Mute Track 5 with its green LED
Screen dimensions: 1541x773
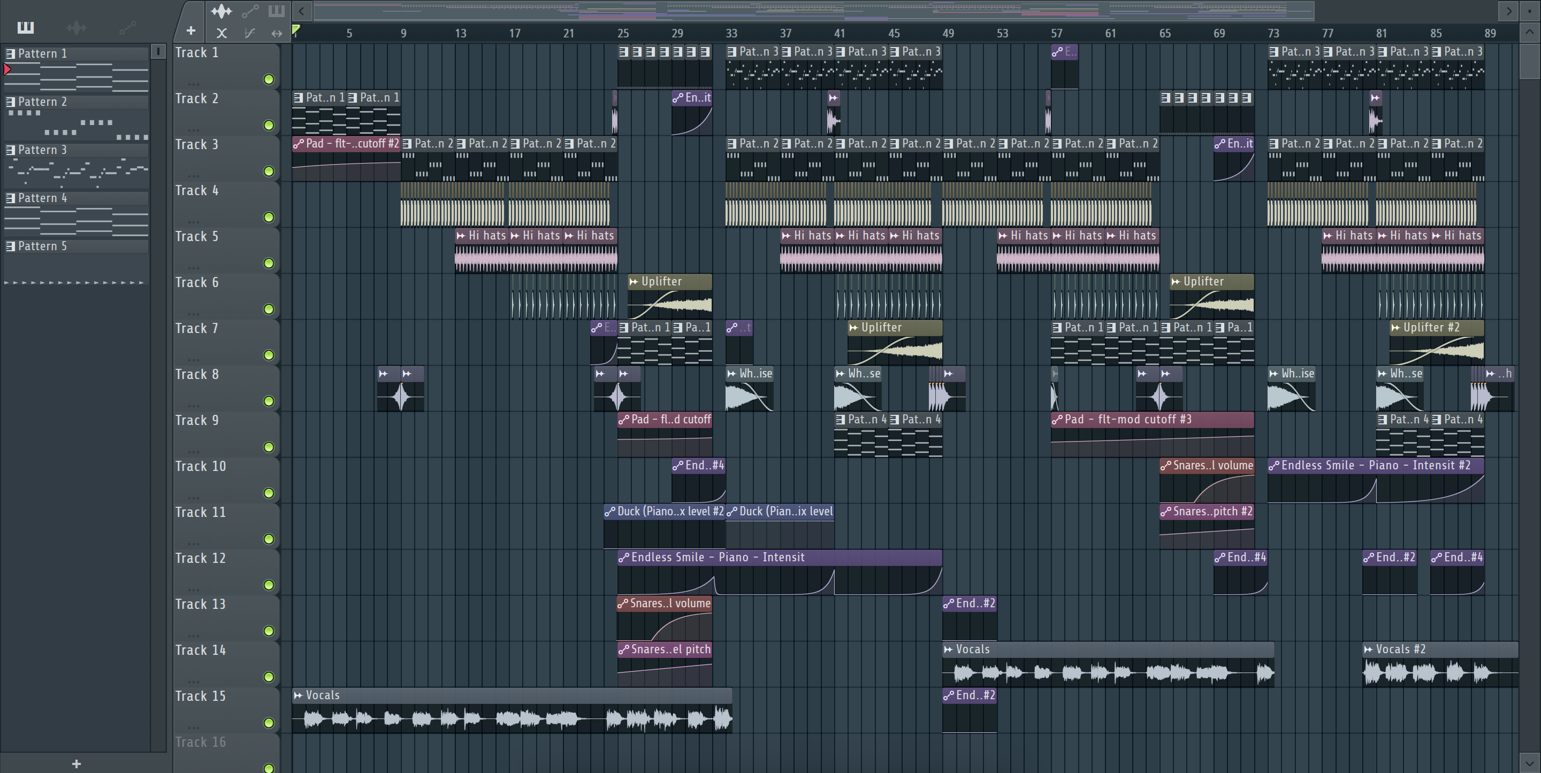click(269, 263)
